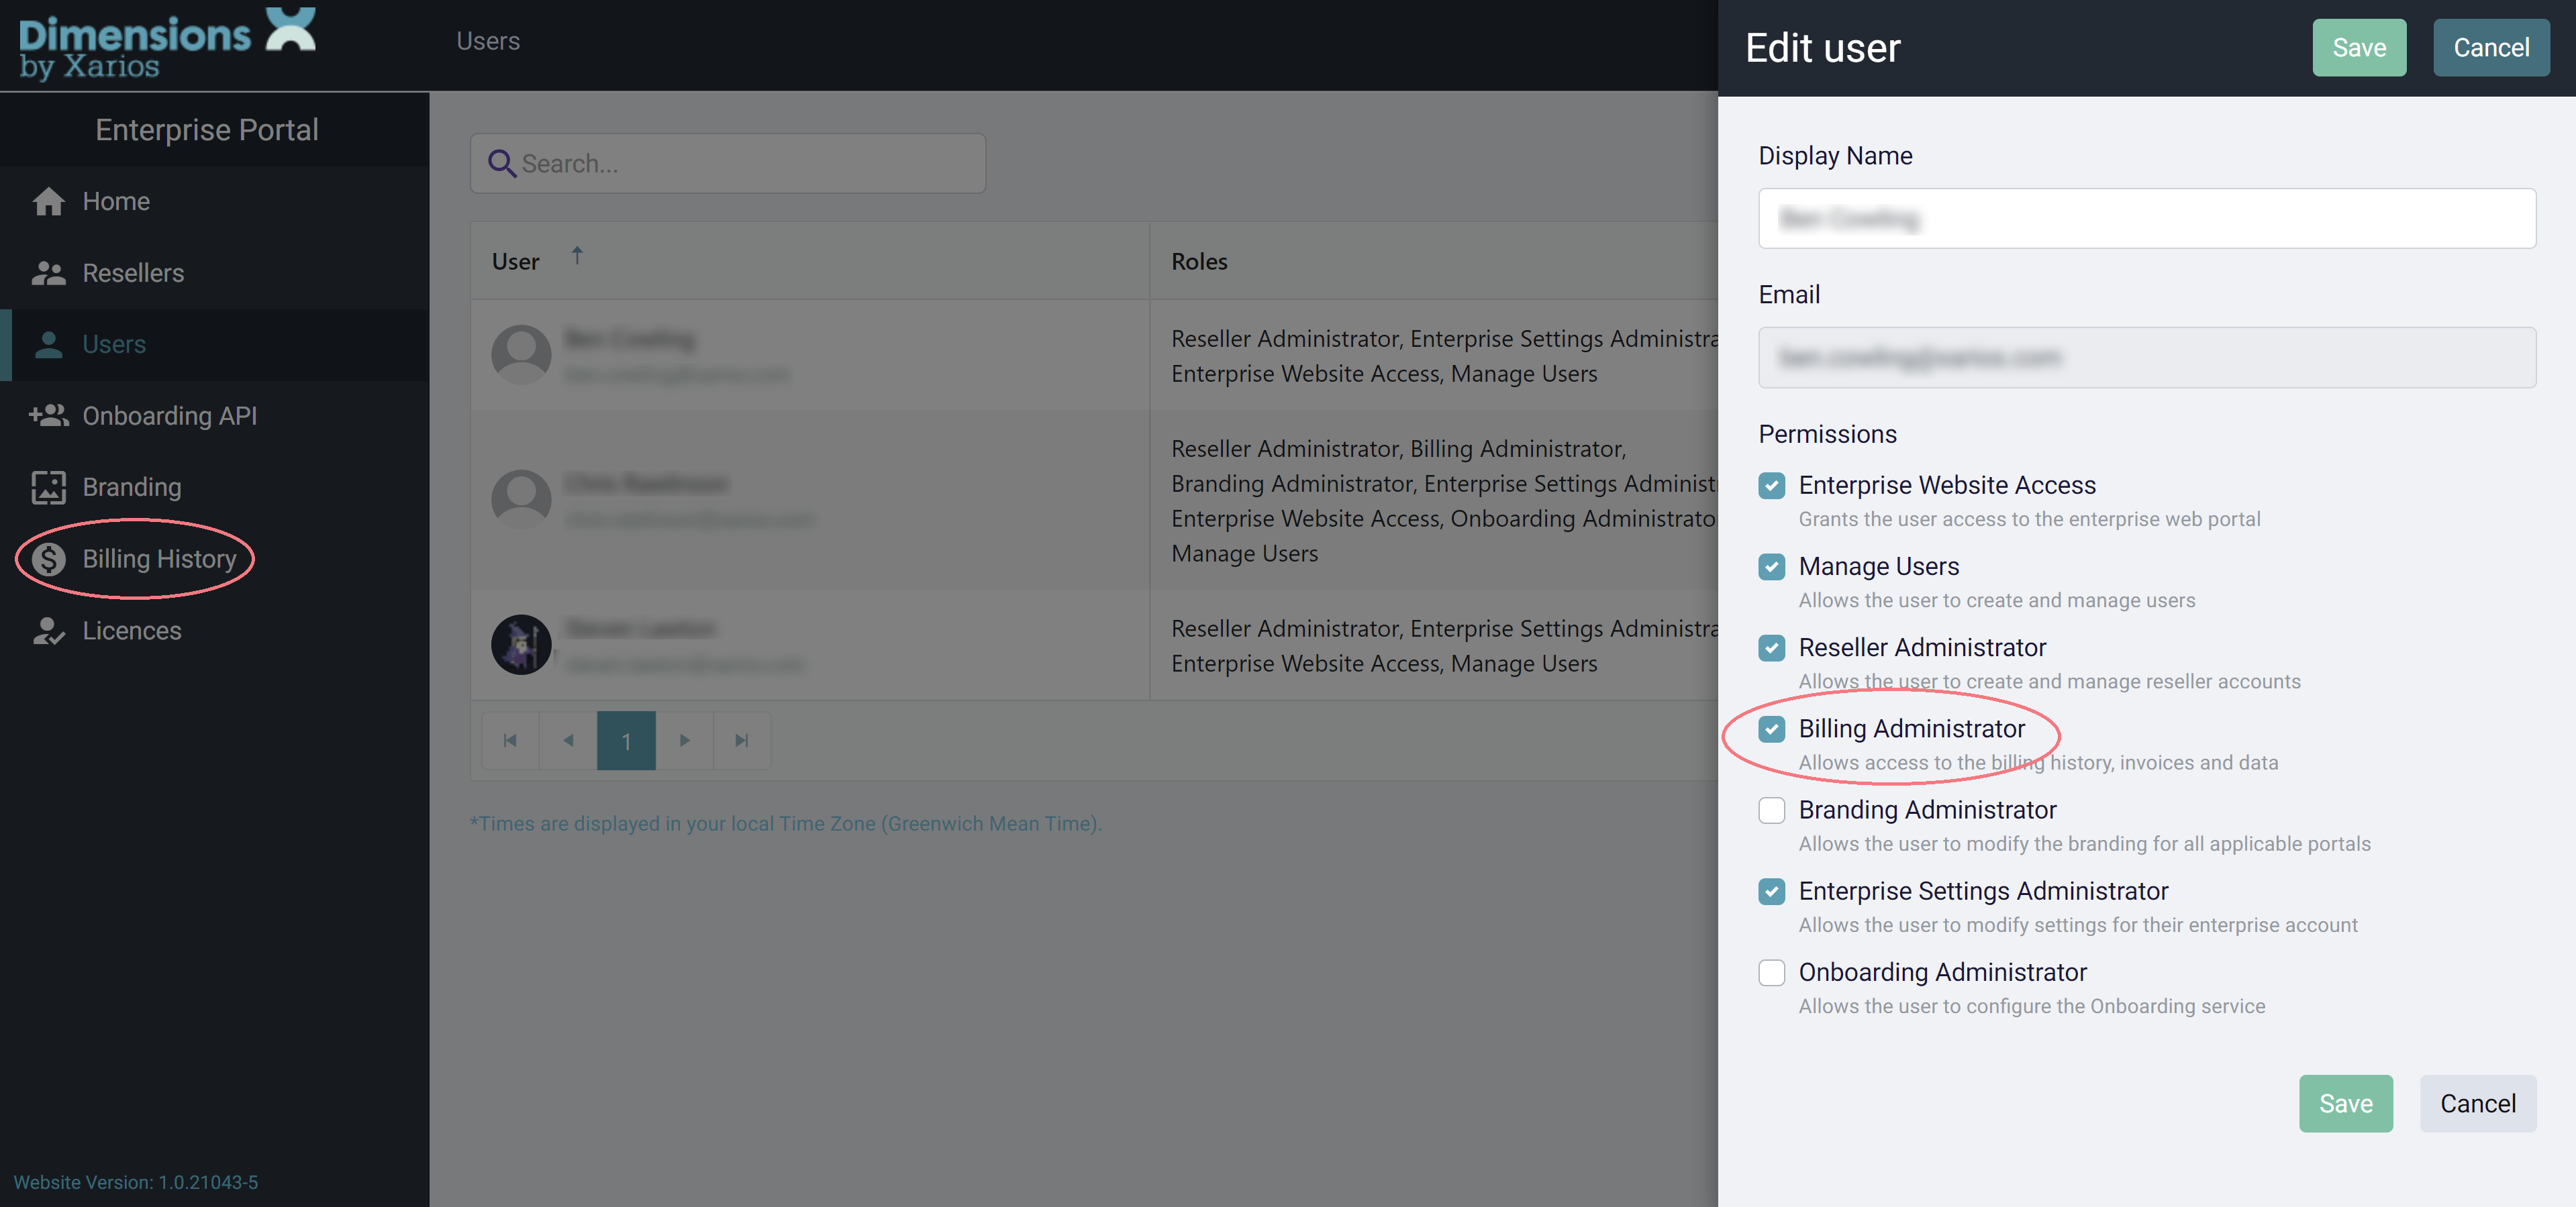Go to last page in pager
Screen dimensions: 2576x1207
742,740
